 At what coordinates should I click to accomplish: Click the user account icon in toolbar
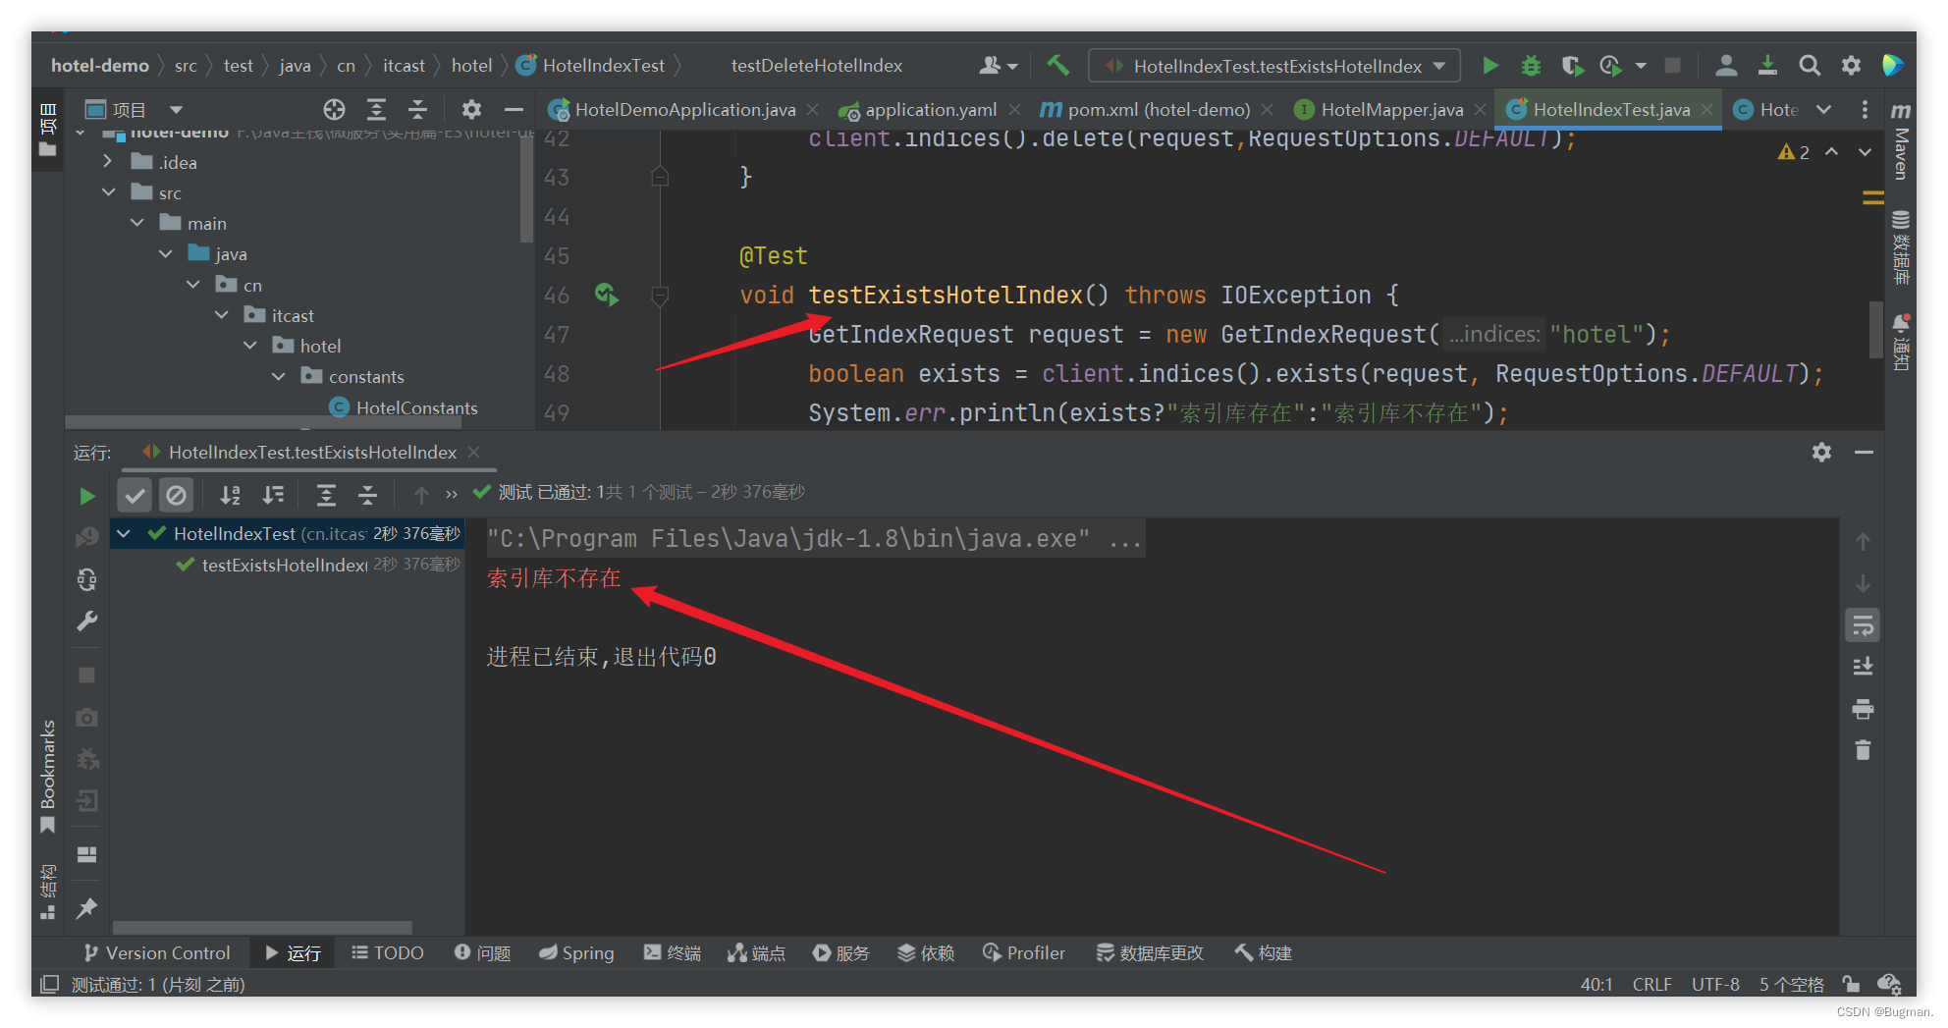point(1725,66)
